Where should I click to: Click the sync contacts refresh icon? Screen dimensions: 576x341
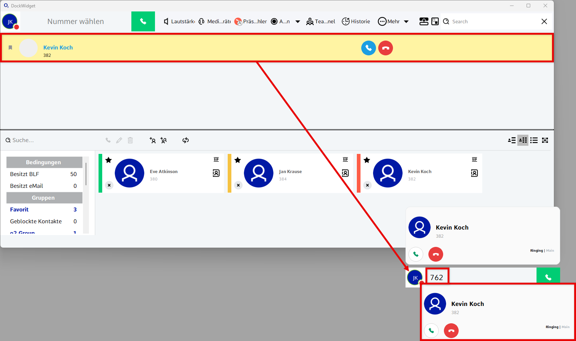tap(186, 140)
